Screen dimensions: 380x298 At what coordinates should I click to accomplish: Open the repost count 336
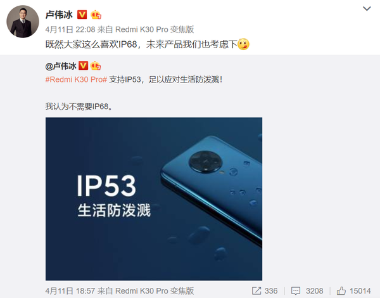(x=271, y=291)
